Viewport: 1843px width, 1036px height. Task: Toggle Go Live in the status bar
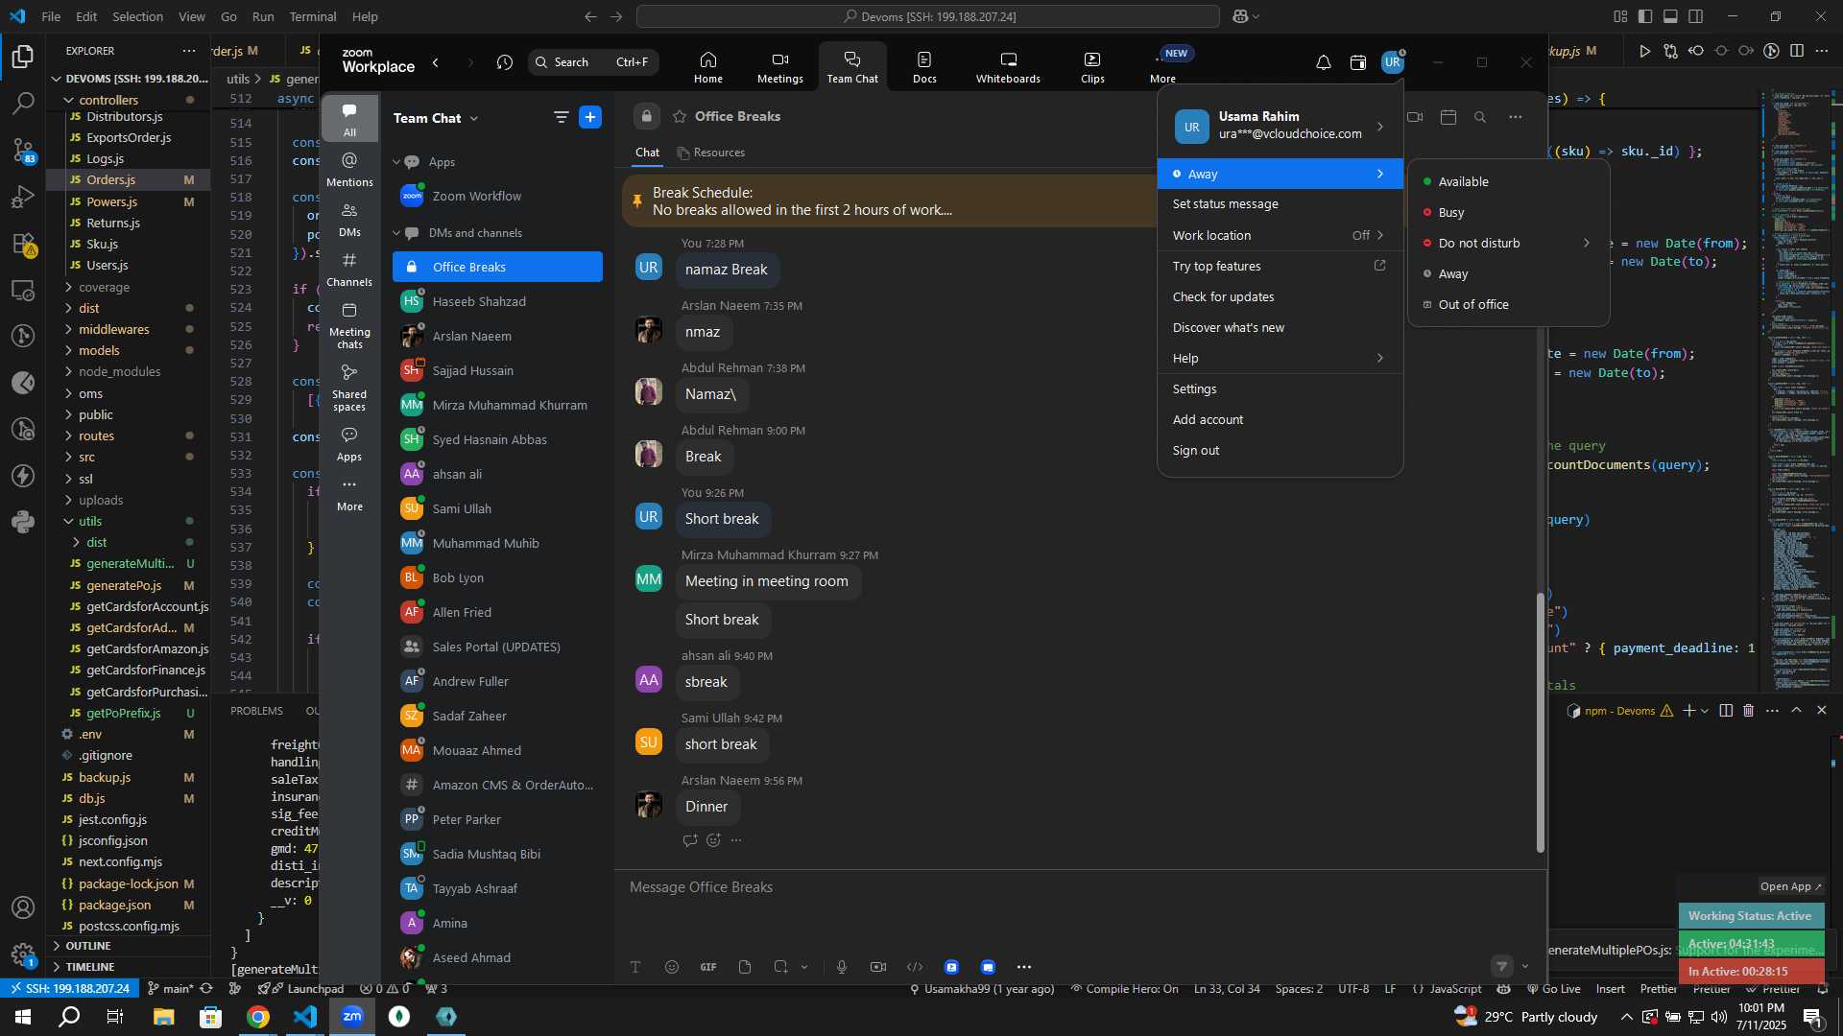(1552, 989)
